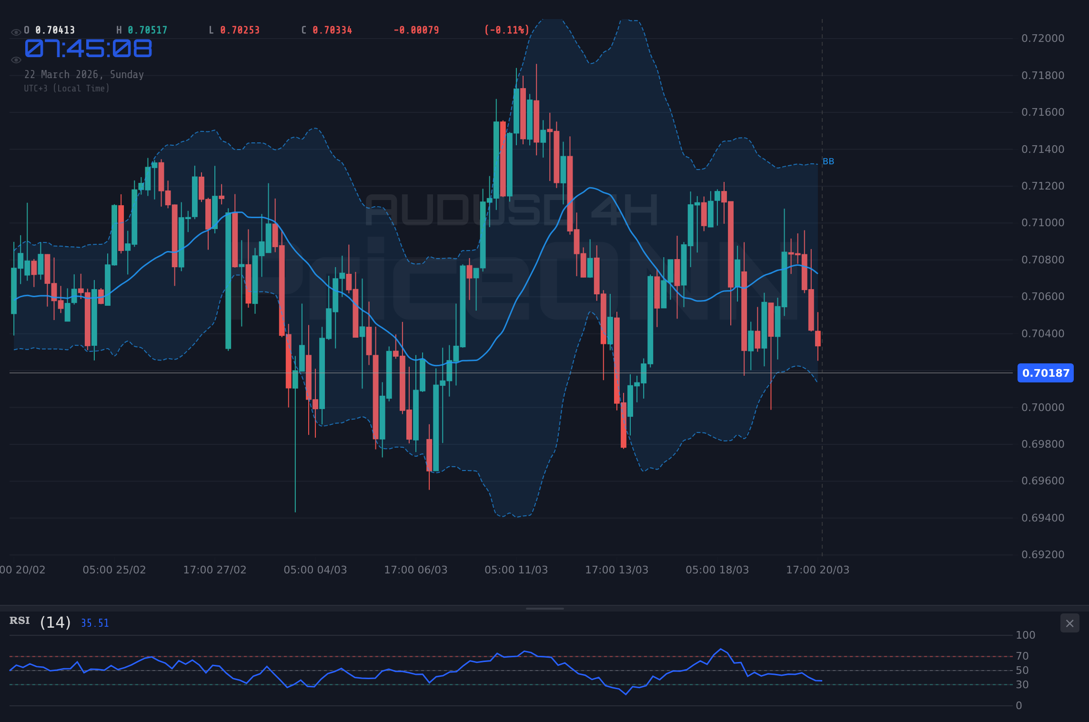Click the open price value 0.70413
The image size is (1089, 722).
(54, 30)
